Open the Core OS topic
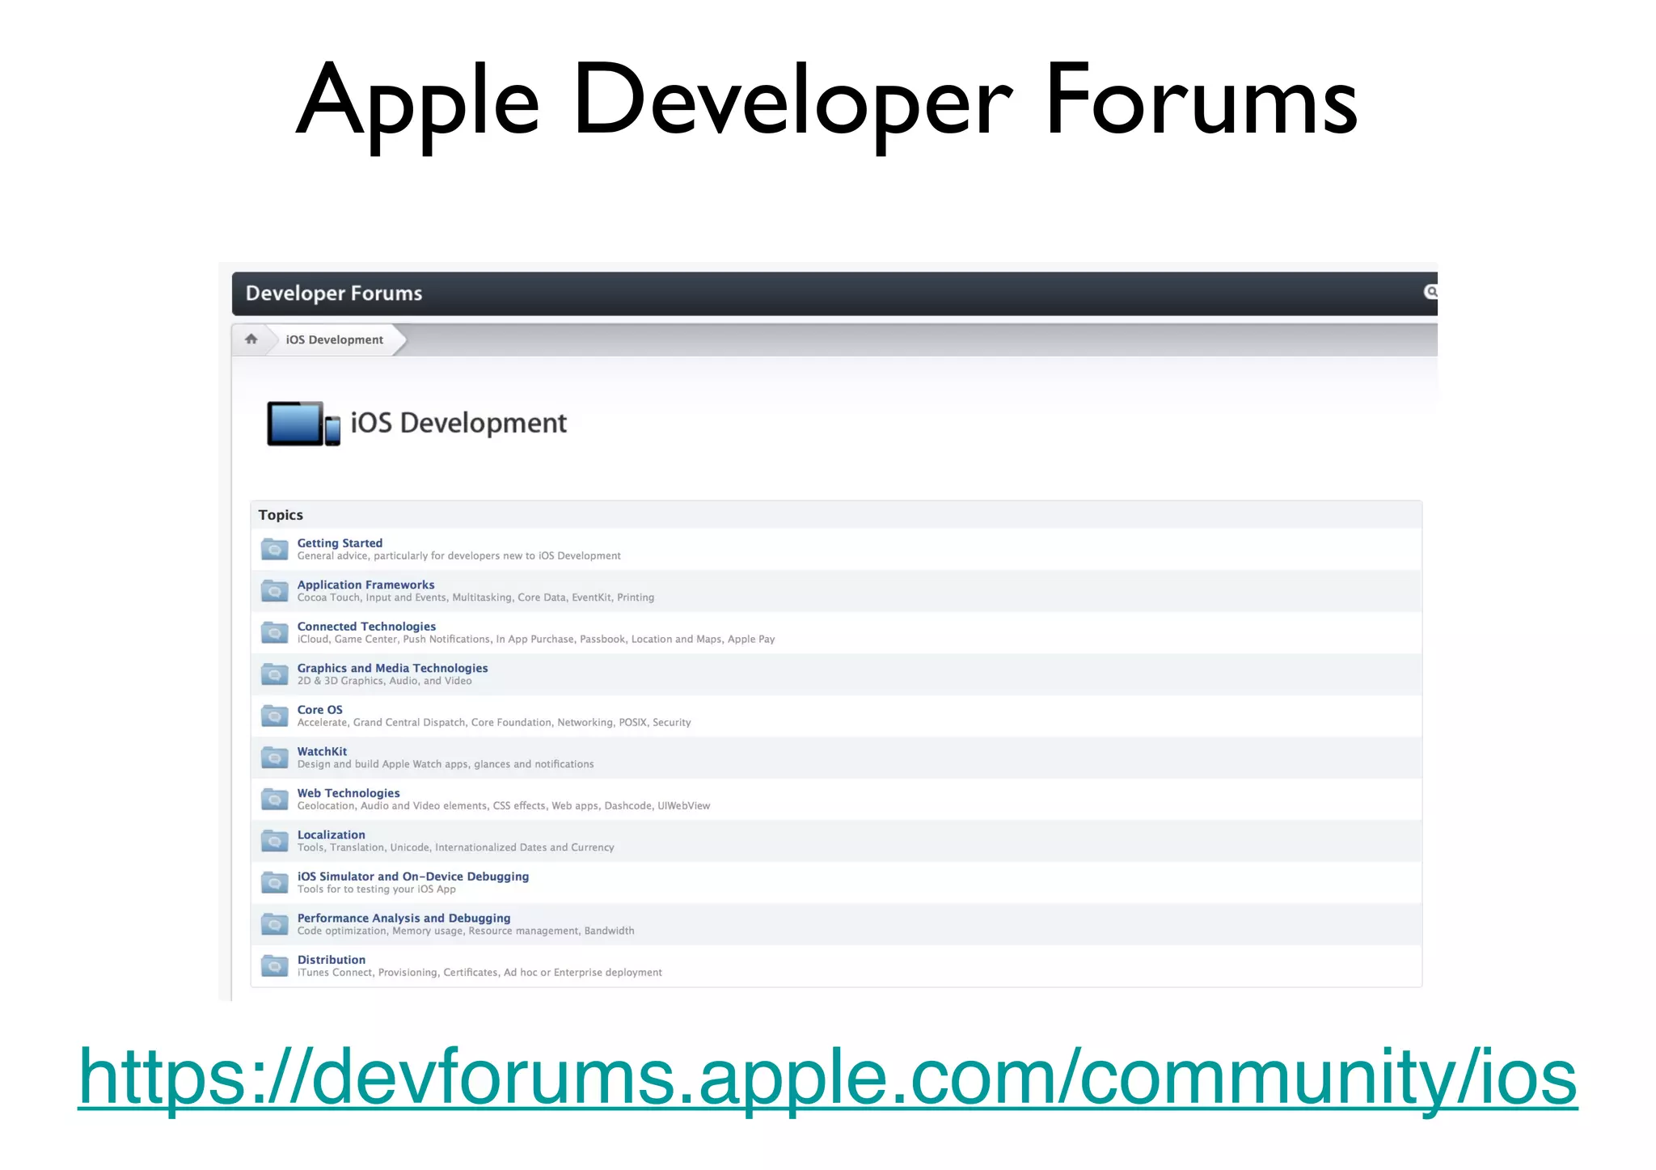 pos(319,710)
